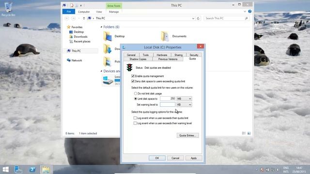Click the warning level value field

[168, 104]
